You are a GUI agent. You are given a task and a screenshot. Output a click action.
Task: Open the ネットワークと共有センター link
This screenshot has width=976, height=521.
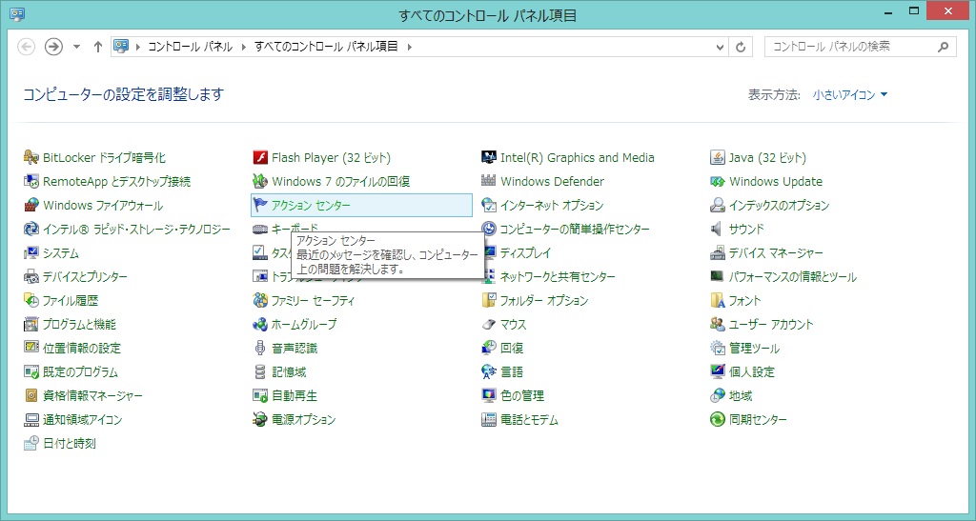pyautogui.click(x=558, y=277)
